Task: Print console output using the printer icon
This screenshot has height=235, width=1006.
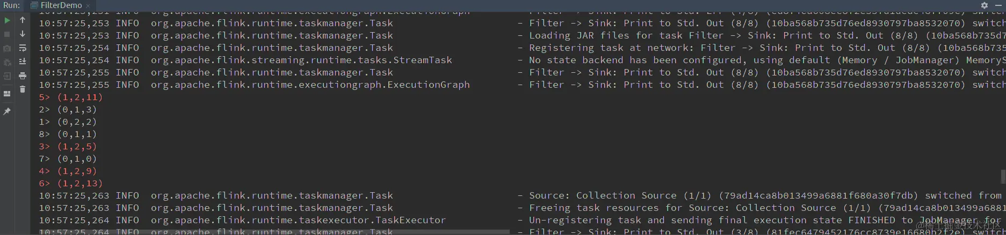Action: pyautogui.click(x=23, y=75)
